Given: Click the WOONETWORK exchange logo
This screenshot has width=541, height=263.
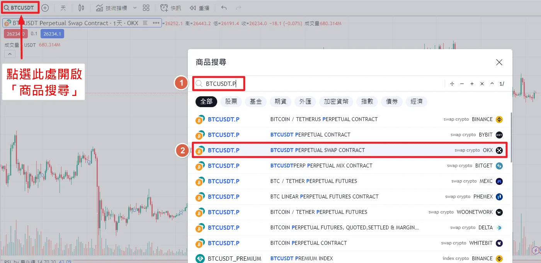Looking at the screenshot, I should [x=499, y=212].
